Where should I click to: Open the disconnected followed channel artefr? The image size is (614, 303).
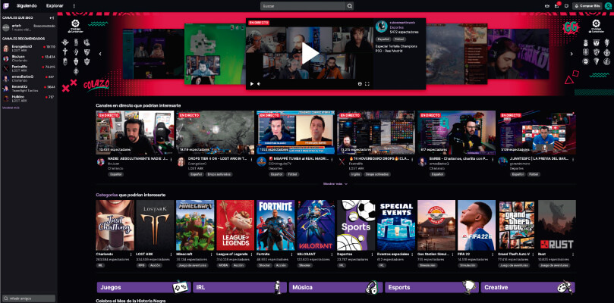tap(29, 27)
